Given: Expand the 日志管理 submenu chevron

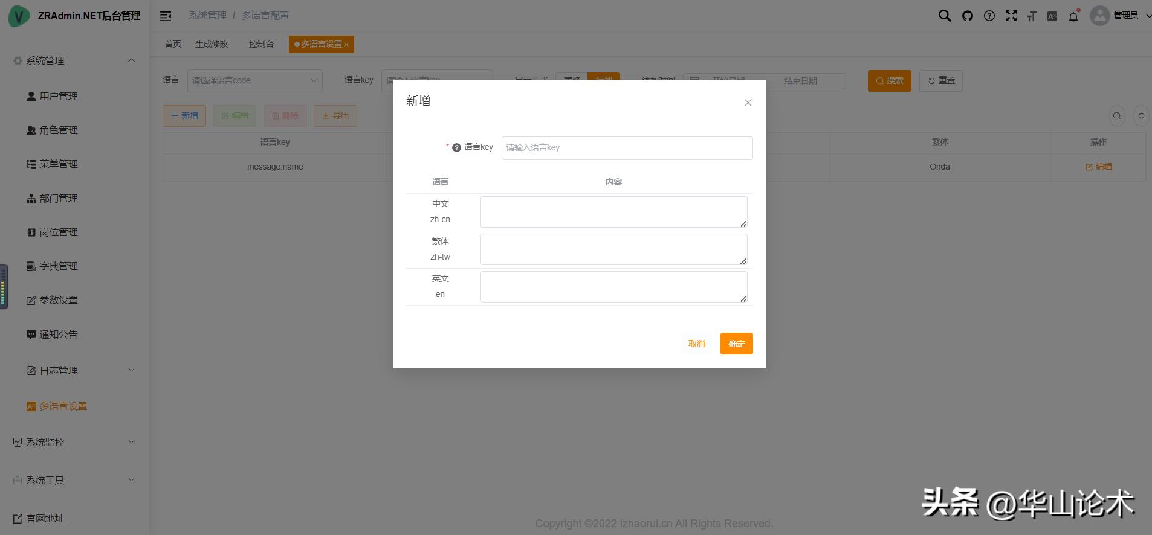Looking at the screenshot, I should tap(131, 370).
